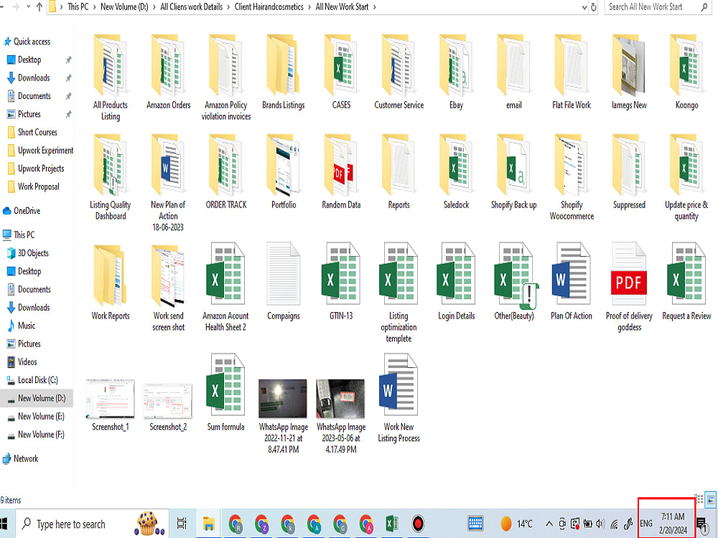Navigate to New Volume (D:) breadcrumb
The height and width of the screenshot is (538, 718).
124,7
